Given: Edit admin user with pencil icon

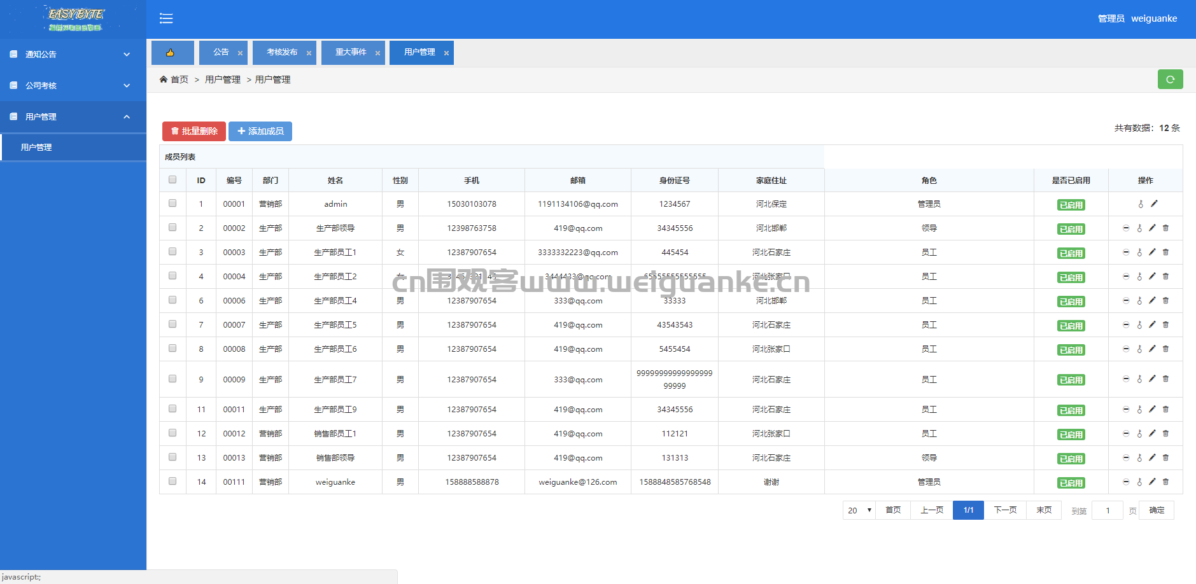Looking at the screenshot, I should (1154, 204).
